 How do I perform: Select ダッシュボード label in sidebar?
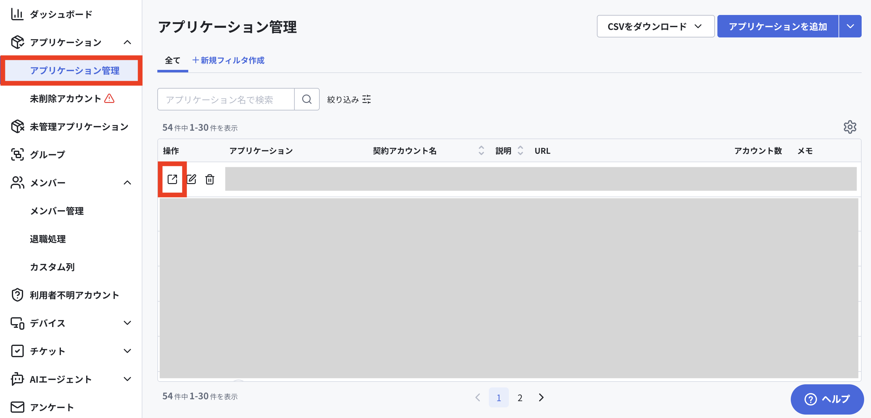[61, 14]
